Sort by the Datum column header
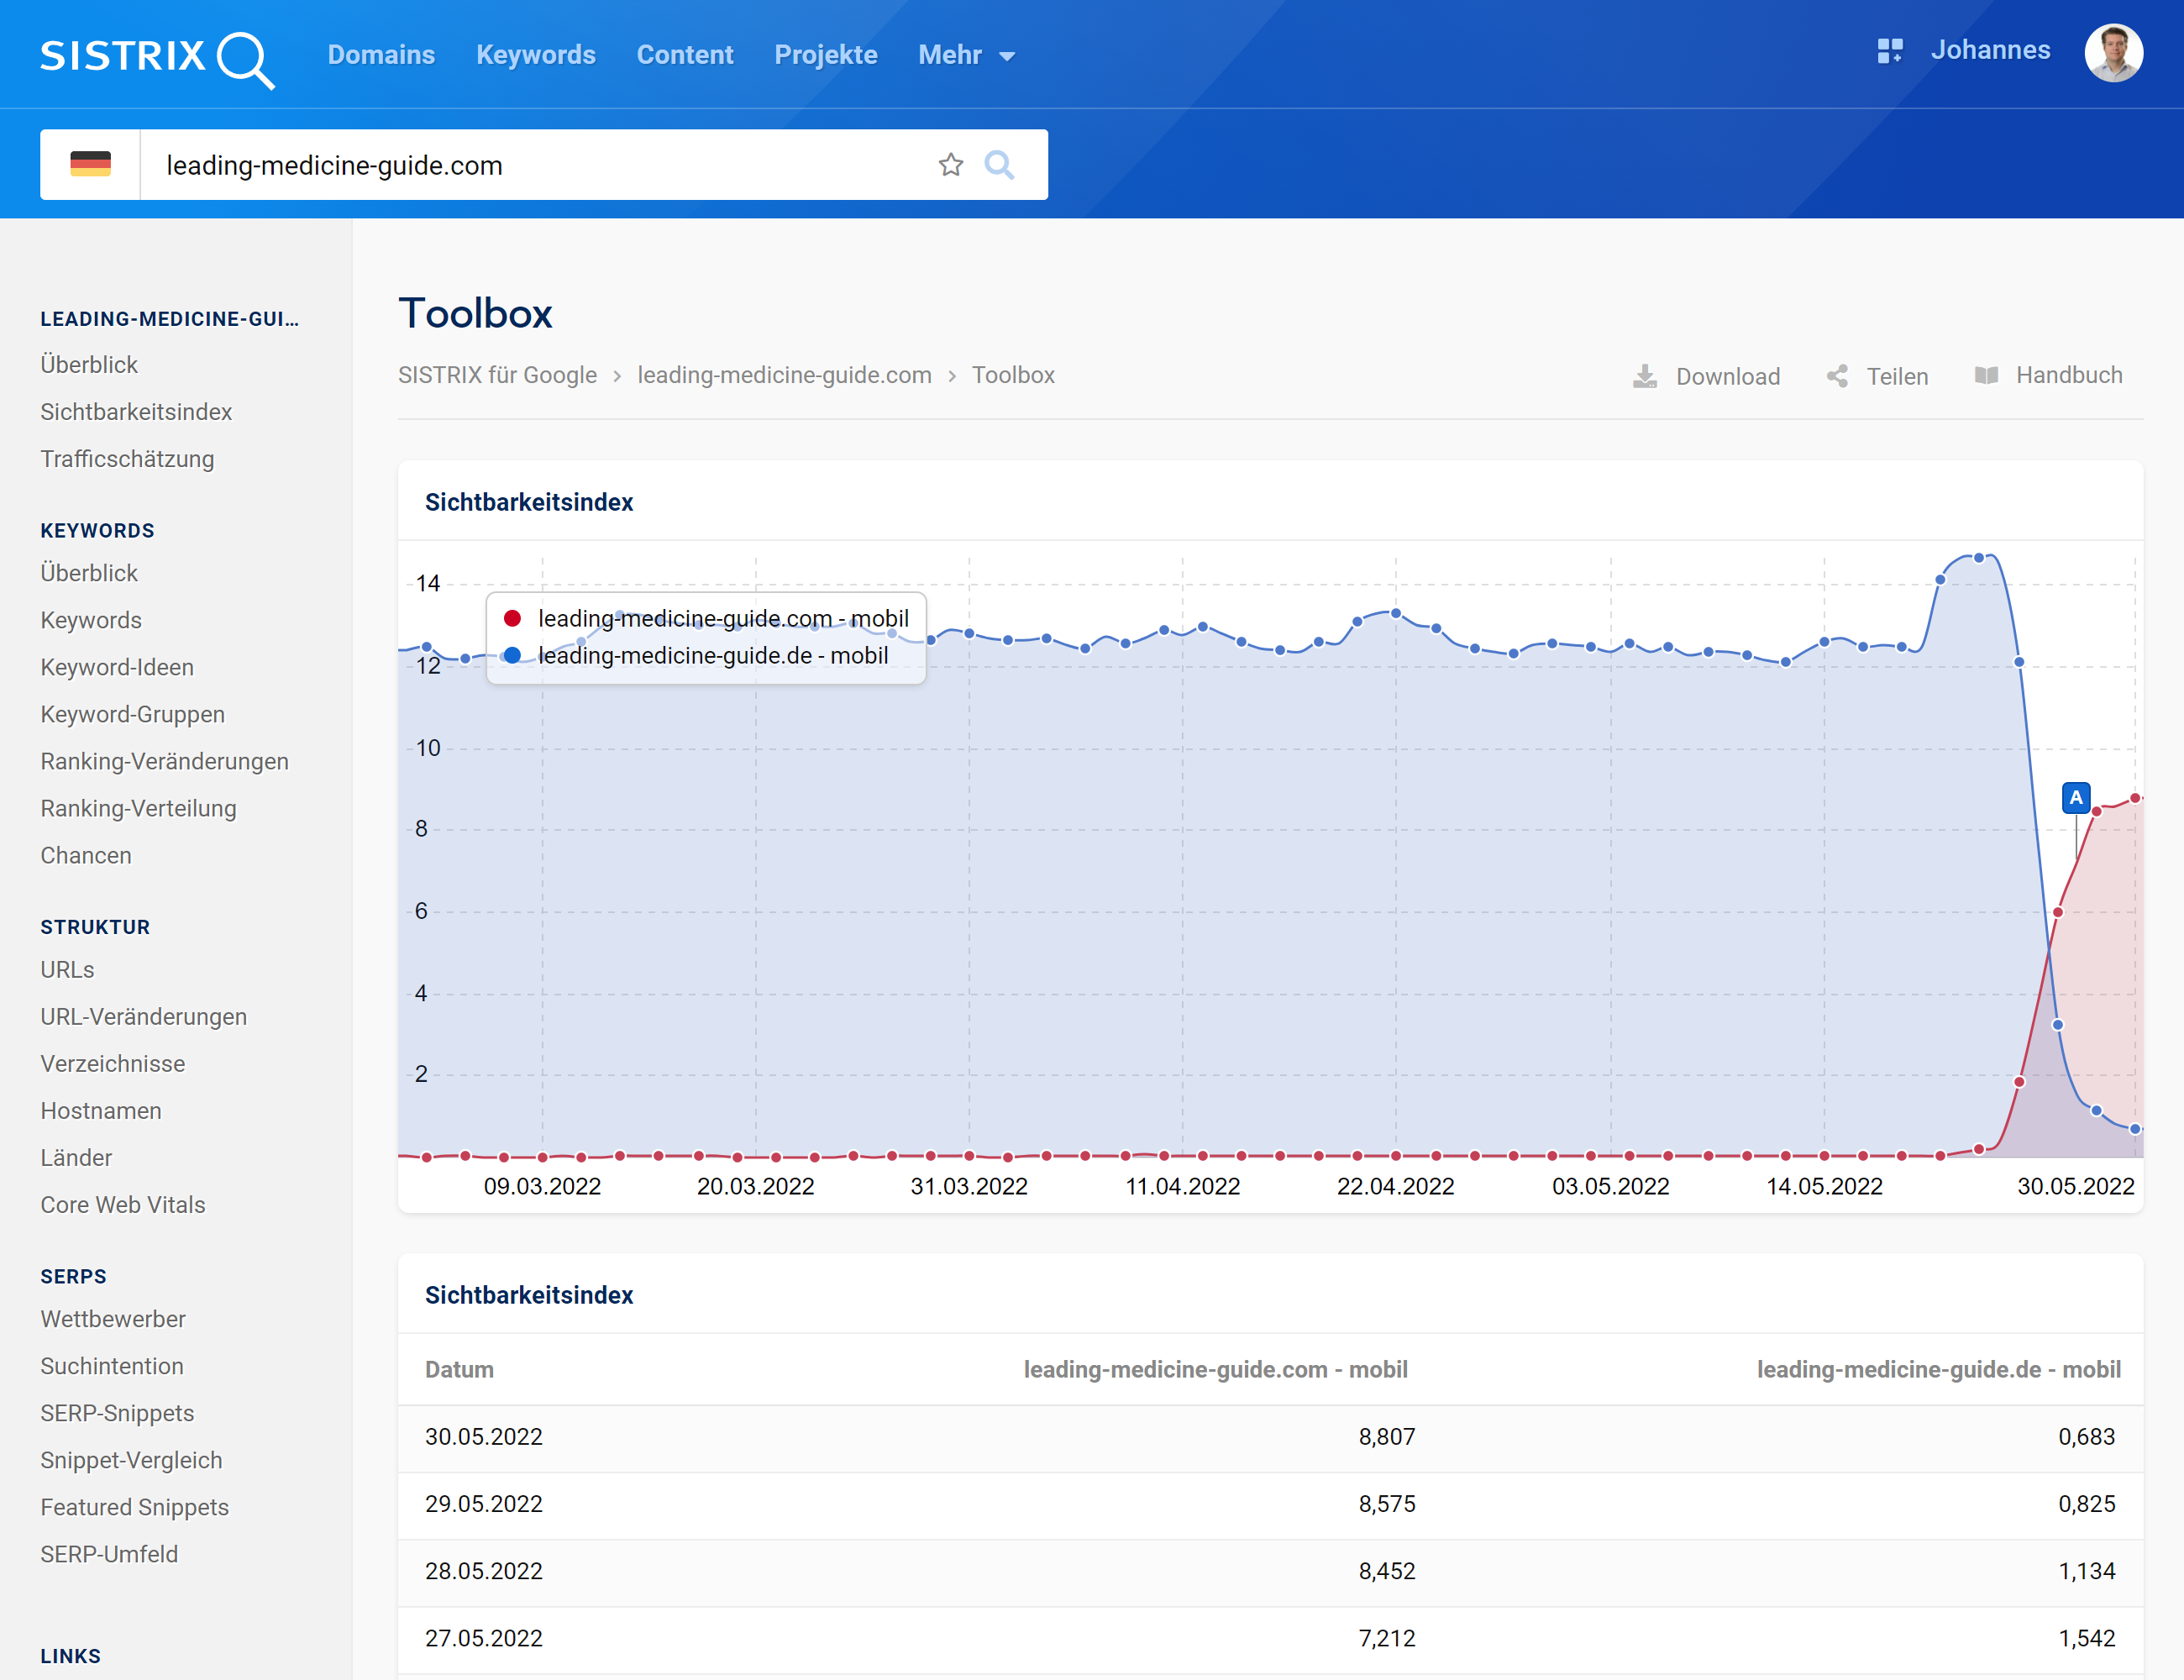Viewport: 2184px width, 1680px height. (x=459, y=1369)
